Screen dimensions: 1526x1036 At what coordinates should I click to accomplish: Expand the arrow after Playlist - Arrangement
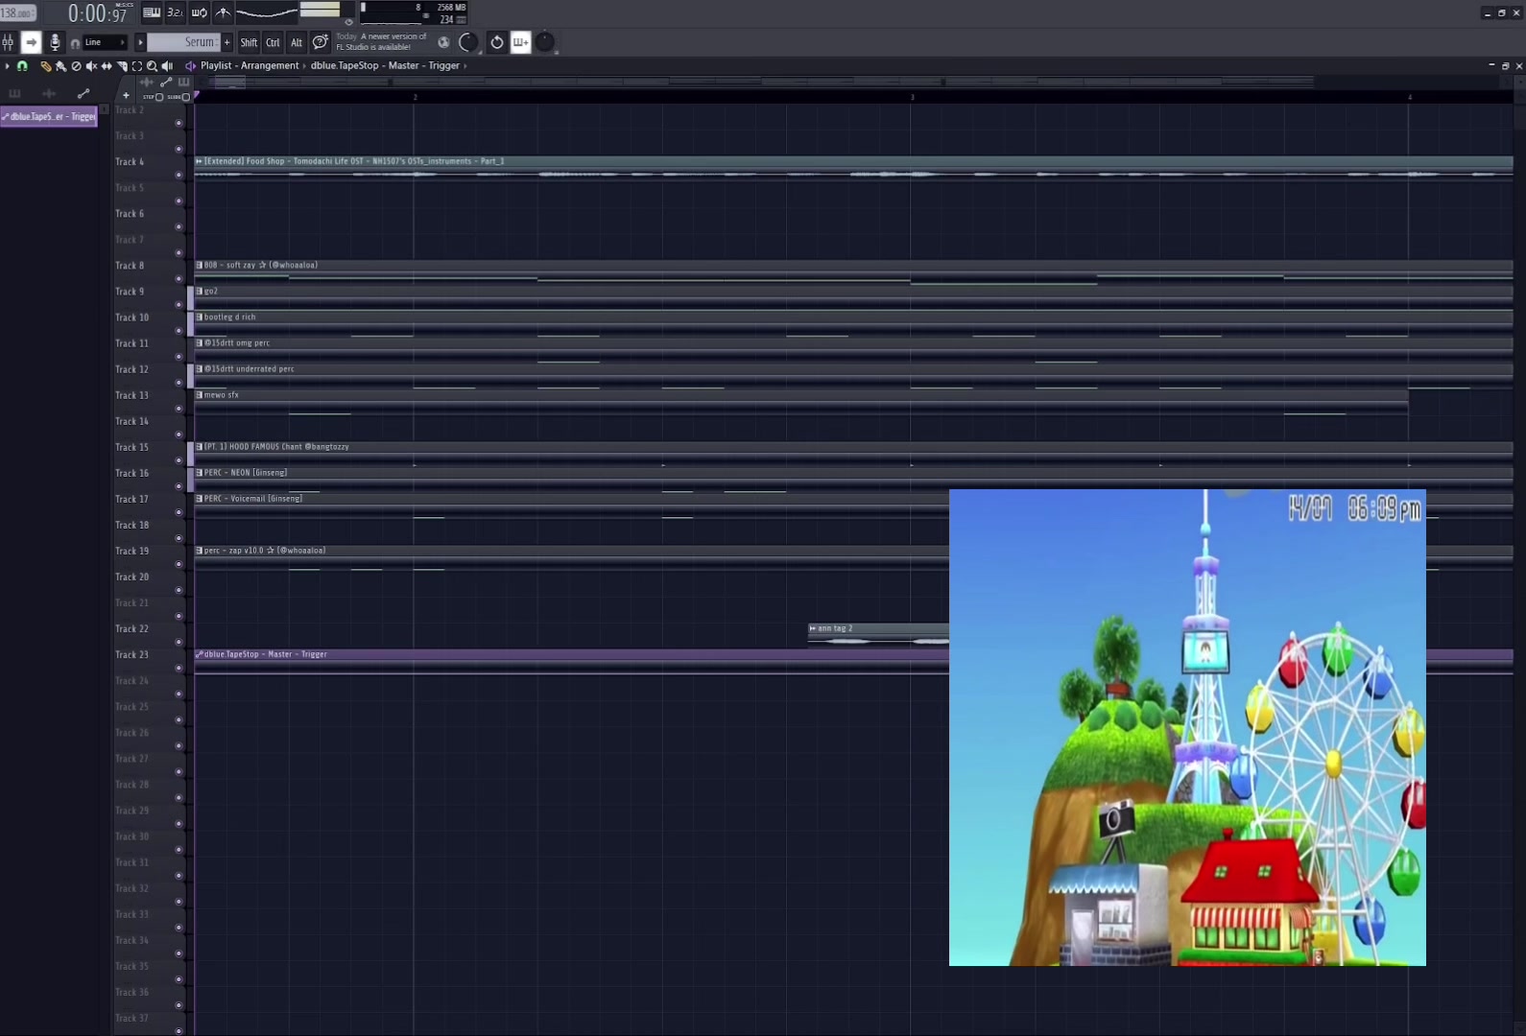tap(304, 66)
